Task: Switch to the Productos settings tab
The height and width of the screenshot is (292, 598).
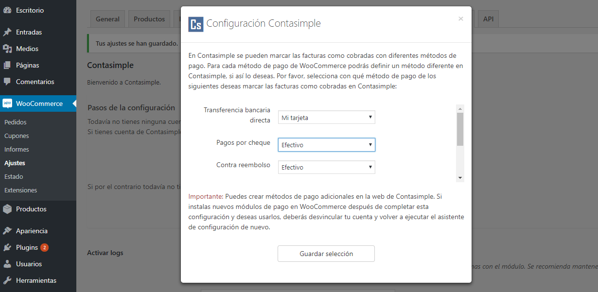Action: tap(149, 19)
